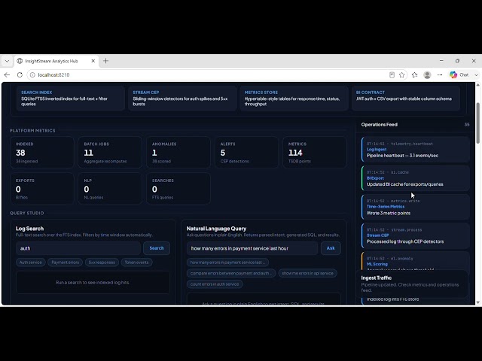
Task: Open the ML Scoring feed entry
Action: tap(416, 262)
